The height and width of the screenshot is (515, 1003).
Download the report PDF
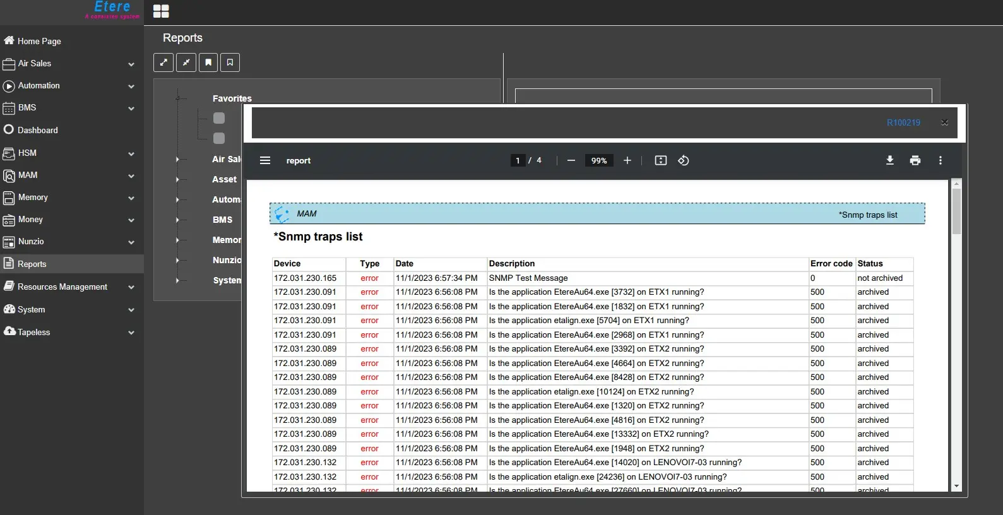click(889, 160)
